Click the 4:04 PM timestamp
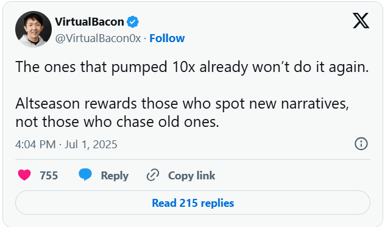The width and height of the screenshot is (385, 230). tap(35, 145)
